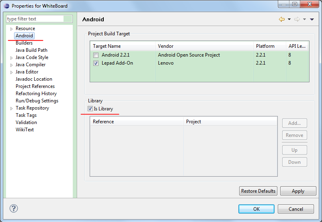Click the Up button

coord(295,150)
